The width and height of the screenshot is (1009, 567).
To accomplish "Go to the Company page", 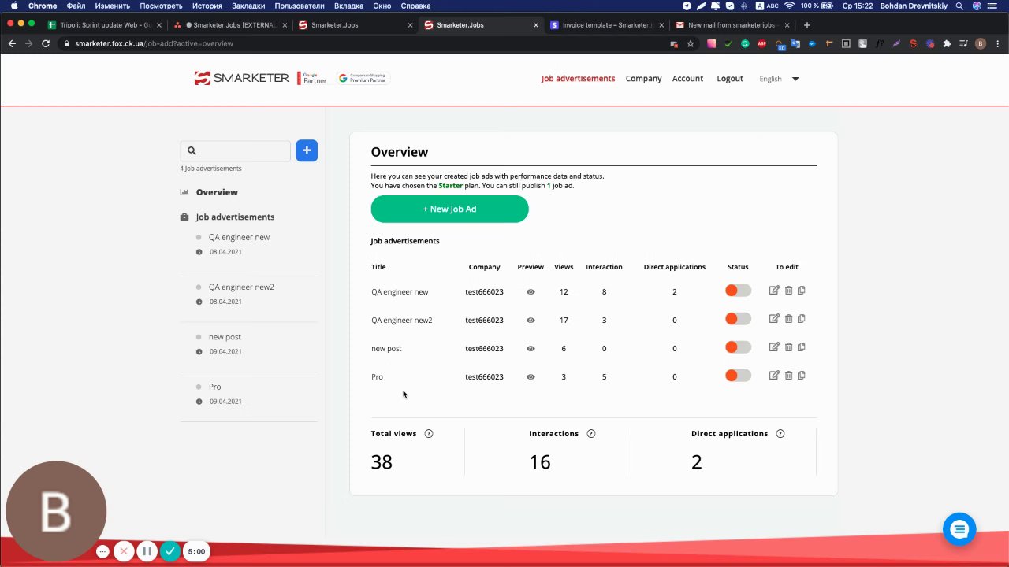I will 643,79.
